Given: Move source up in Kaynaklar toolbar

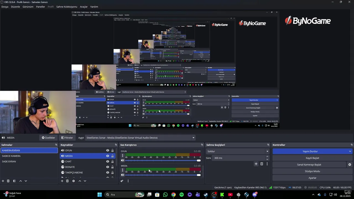Looking at the screenshot, I should click(x=80, y=181).
